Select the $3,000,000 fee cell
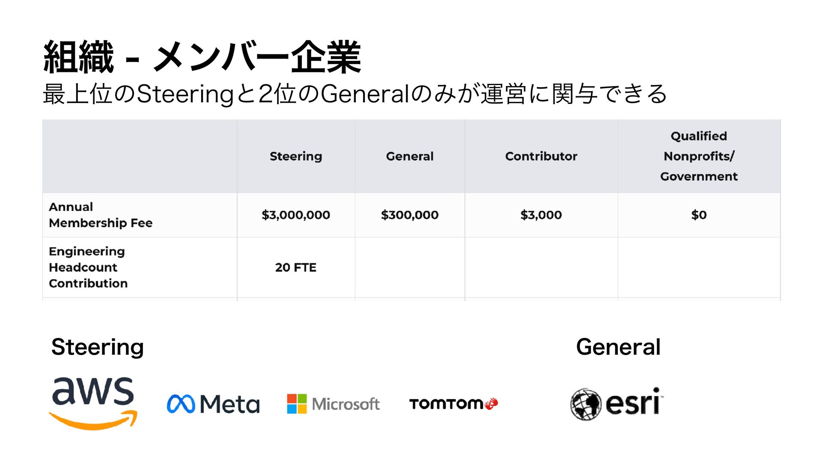Viewport: 822px width, 462px height. click(296, 215)
